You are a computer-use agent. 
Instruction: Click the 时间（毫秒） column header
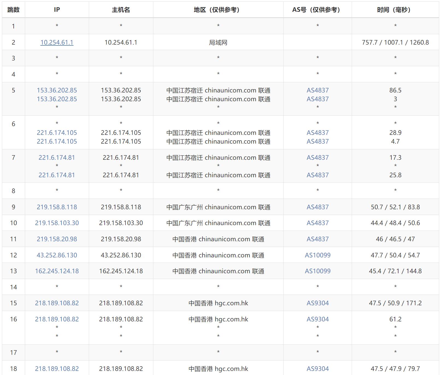pyautogui.click(x=395, y=10)
